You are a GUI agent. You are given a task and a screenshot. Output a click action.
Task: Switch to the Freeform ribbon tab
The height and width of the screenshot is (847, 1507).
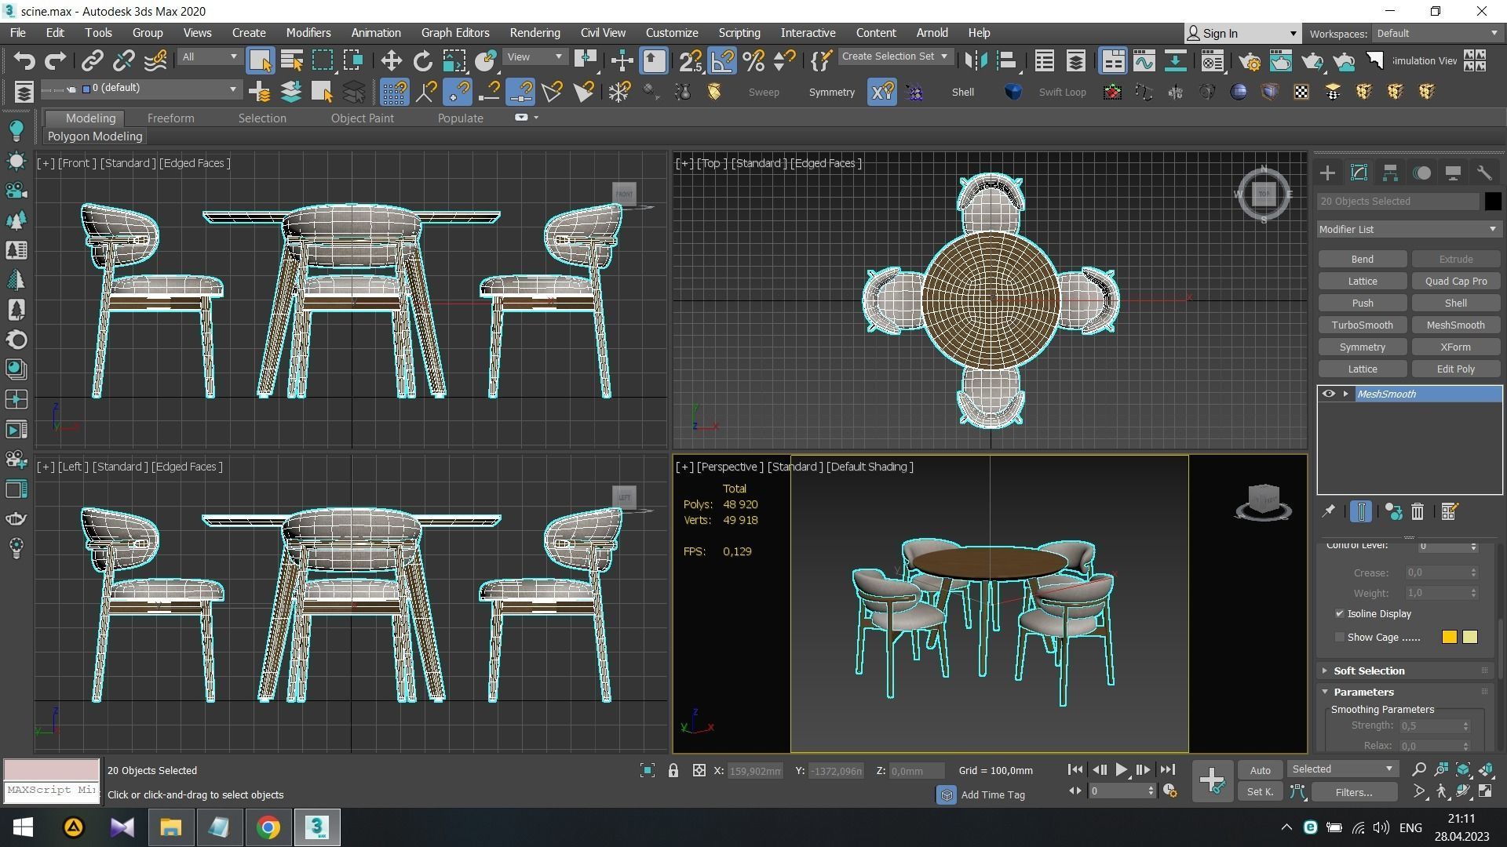point(170,118)
